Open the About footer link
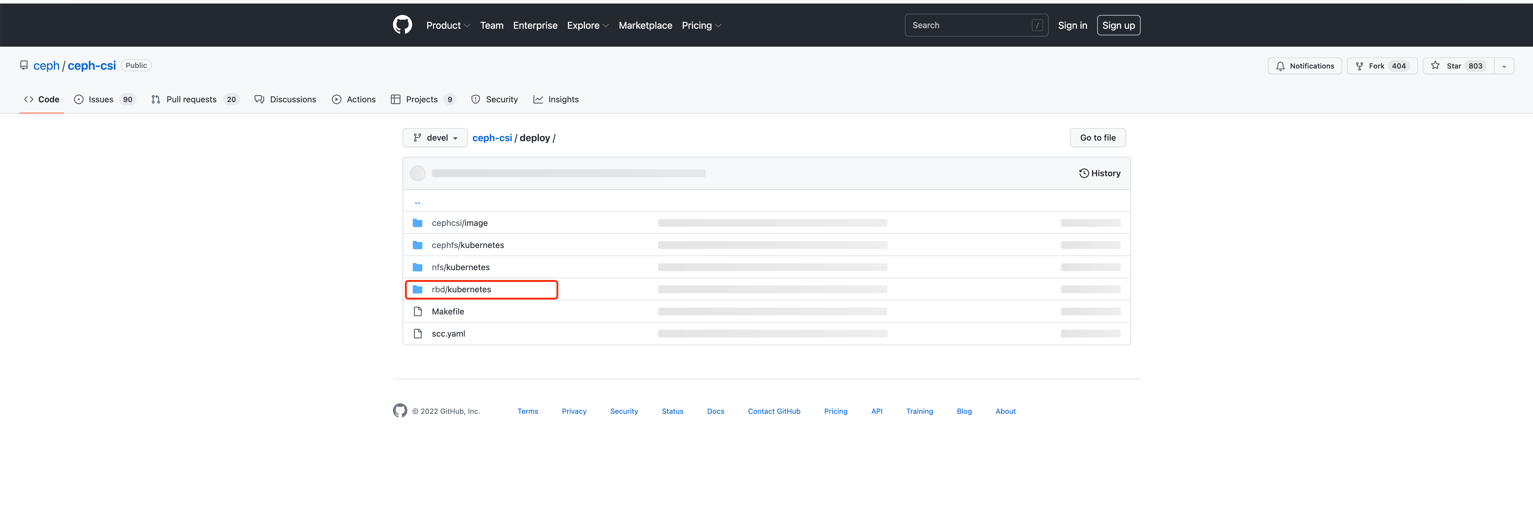 click(1005, 411)
